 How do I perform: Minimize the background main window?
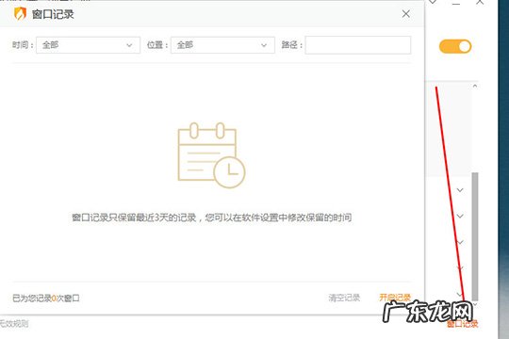[456, 3]
